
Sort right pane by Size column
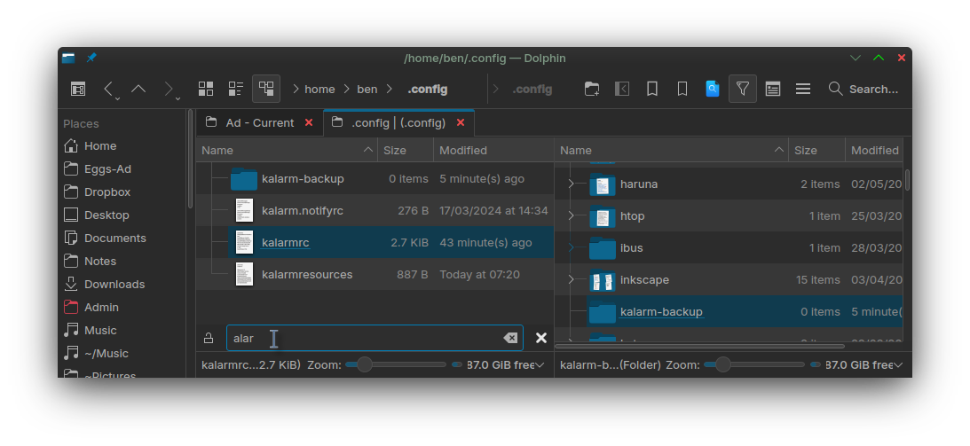pyautogui.click(x=816, y=150)
